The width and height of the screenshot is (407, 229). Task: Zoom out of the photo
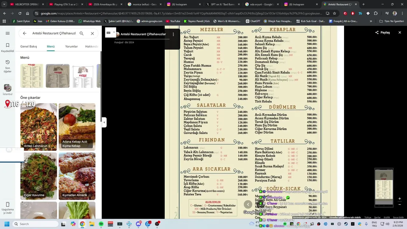[x=400, y=205]
